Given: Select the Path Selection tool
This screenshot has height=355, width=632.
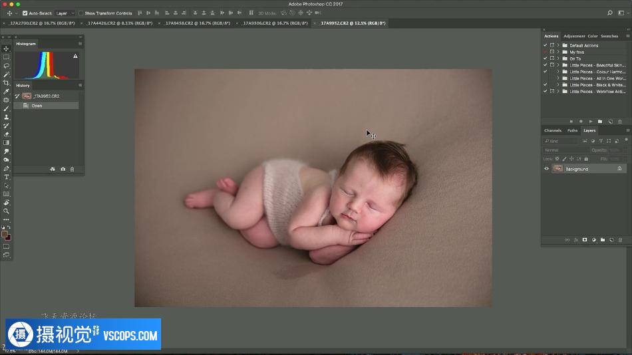Looking at the screenshot, I should [x=6, y=185].
